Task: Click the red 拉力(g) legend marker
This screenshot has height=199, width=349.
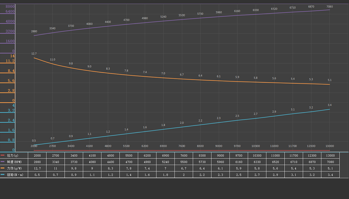Action: (3, 155)
